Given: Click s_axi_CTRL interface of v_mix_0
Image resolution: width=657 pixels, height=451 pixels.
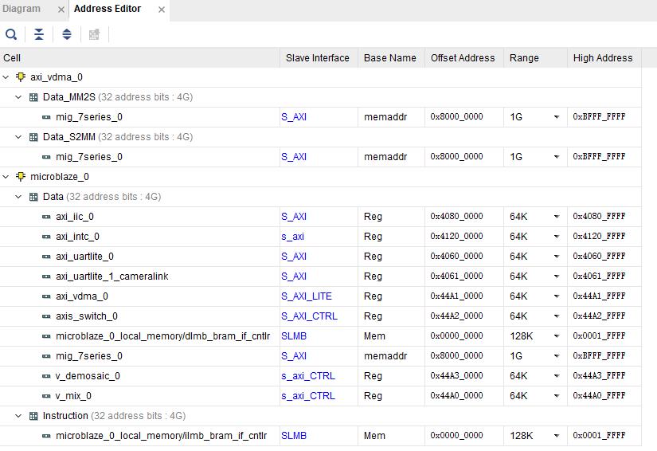Looking at the screenshot, I should pos(308,396).
